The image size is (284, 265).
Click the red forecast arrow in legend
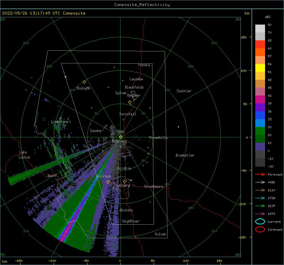(x=260, y=174)
